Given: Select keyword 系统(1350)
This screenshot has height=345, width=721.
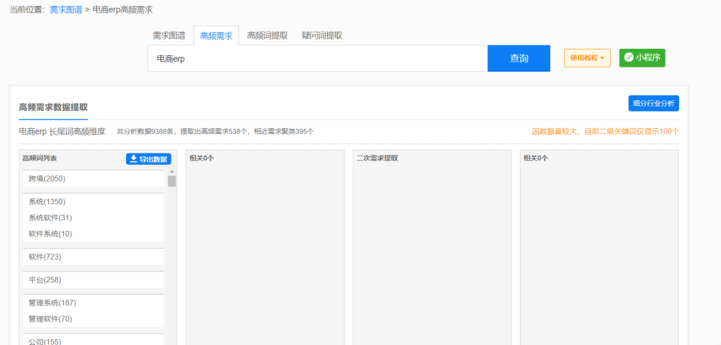Looking at the screenshot, I should [93, 202].
